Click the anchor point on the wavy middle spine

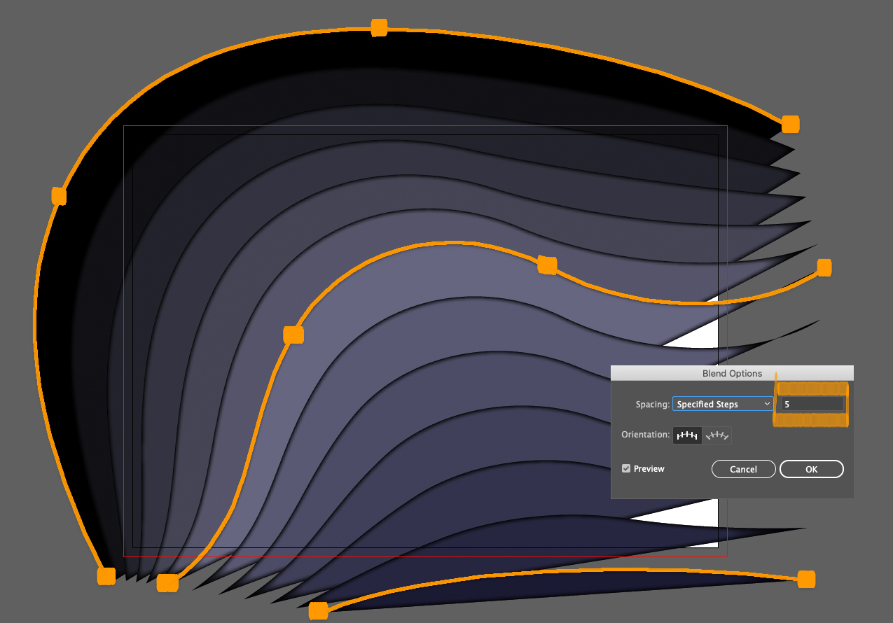(547, 266)
